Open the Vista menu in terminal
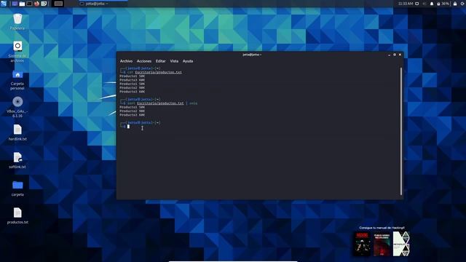The width and height of the screenshot is (466, 262). coord(174,61)
